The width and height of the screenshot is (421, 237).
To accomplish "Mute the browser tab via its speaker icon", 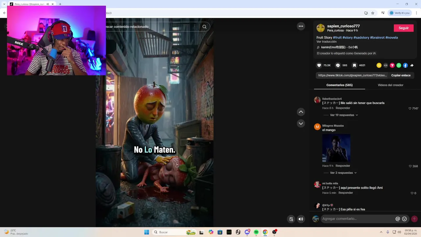I will click(x=48, y=4).
